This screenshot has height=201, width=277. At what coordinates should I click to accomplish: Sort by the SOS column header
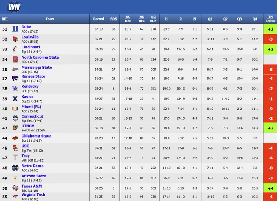point(114,19)
